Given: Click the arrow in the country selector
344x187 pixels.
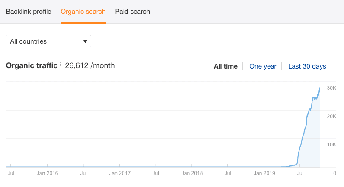Looking at the screenshot, I should tap(85, 42).
